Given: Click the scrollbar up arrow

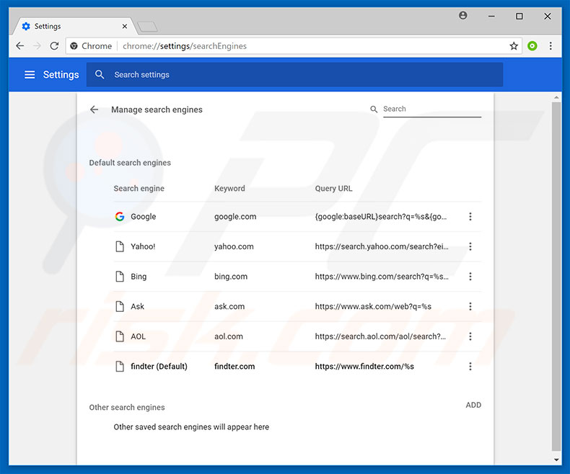Looking at the screenshot, I should coord(556,97).
